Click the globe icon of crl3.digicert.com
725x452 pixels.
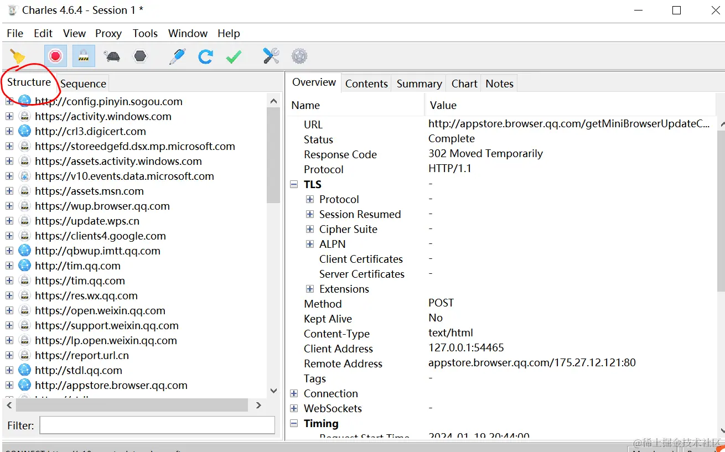coord(24,131)
